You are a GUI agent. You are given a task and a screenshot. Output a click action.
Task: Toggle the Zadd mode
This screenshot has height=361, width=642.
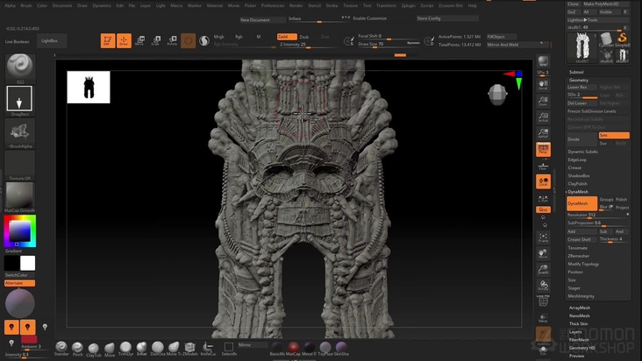(x=287, y=37)
